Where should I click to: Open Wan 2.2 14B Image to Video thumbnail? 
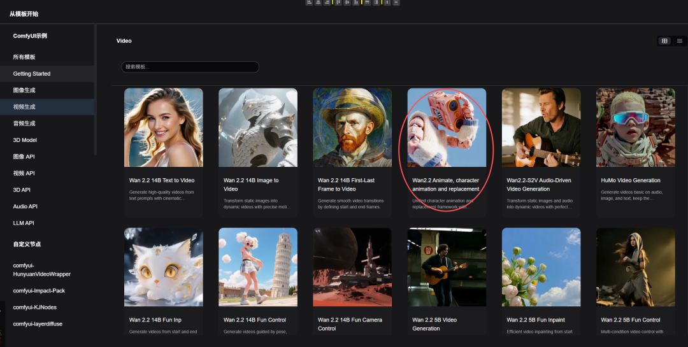pos(258,127)
